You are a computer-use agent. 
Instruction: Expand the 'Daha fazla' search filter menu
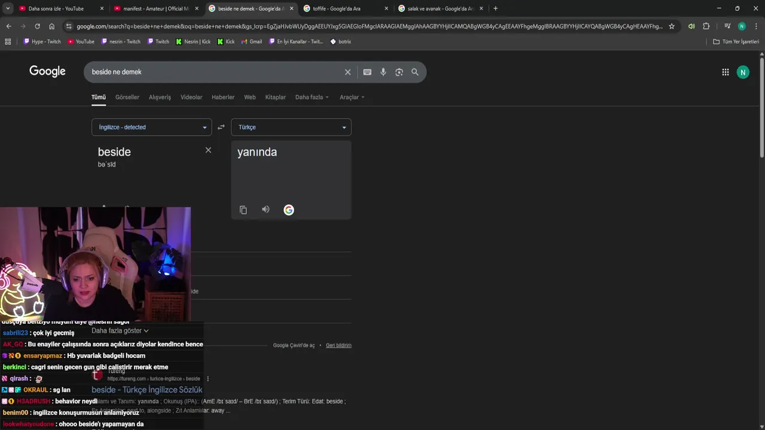click(x=312, y=97)
